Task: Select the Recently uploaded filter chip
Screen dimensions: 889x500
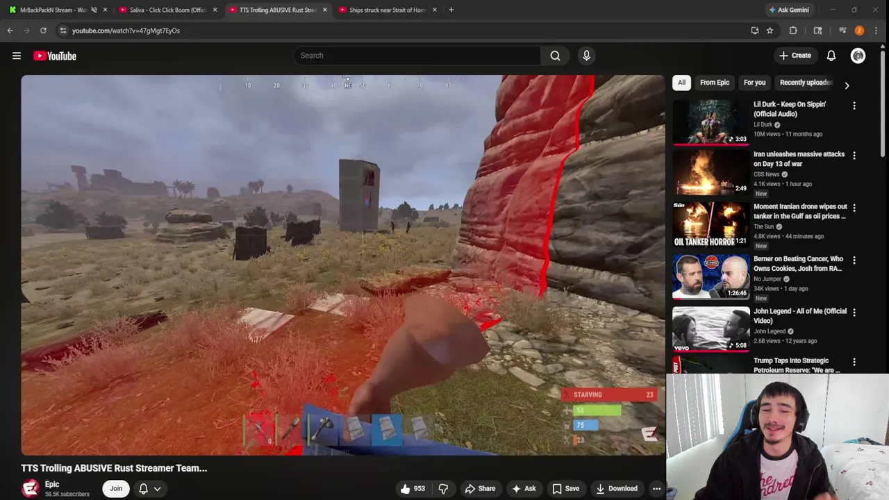Action: 806,83
